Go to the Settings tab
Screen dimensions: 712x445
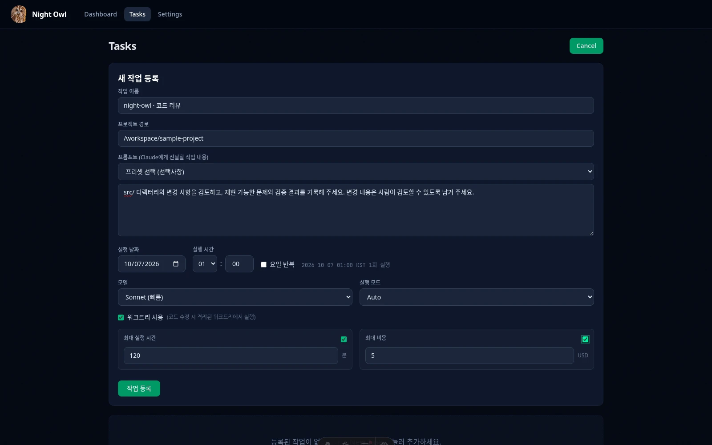pos(170,14)
